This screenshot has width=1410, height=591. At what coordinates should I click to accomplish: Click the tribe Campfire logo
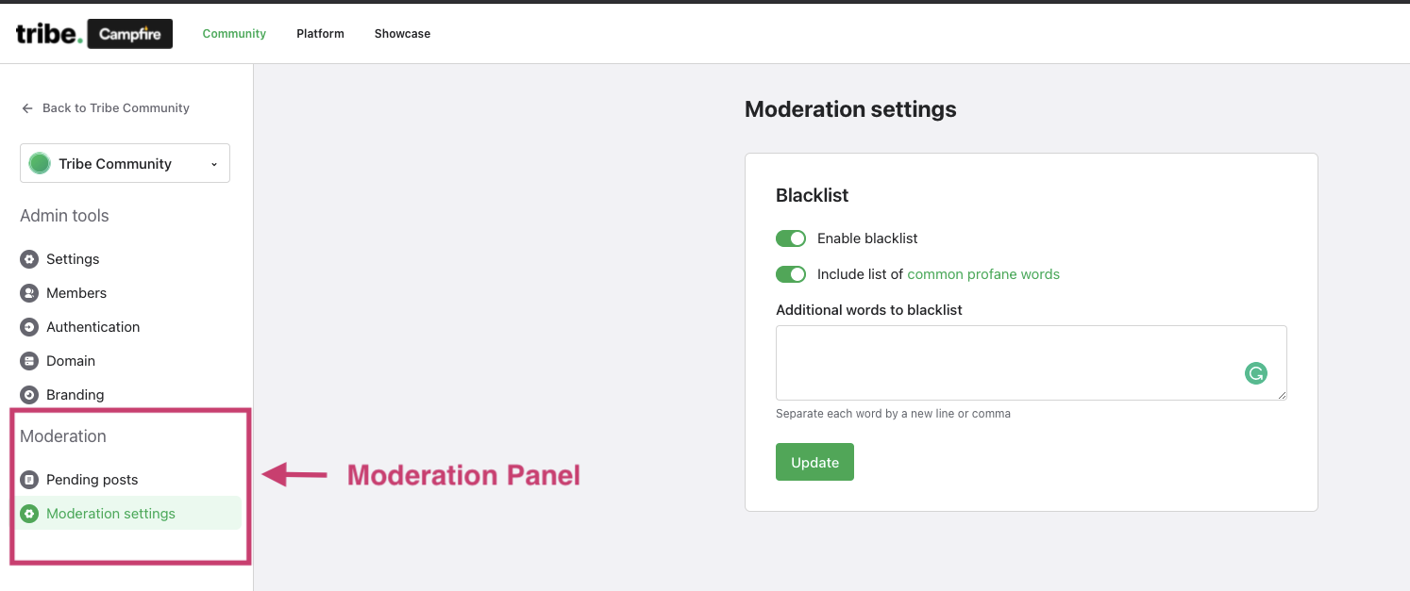[94, 34]
